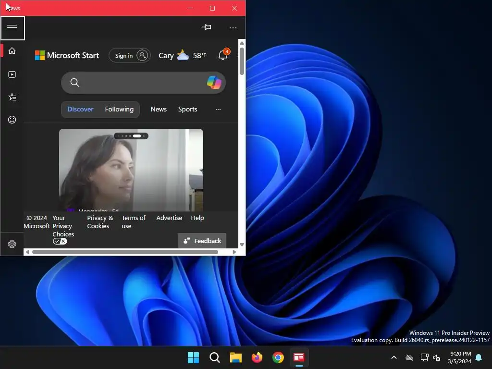Open taskbar Search
The height and width of the screenshot is (369, 492).
[x=215, y=357]
